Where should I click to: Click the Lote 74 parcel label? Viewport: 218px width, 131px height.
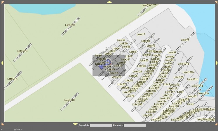(x=185, y=40)
